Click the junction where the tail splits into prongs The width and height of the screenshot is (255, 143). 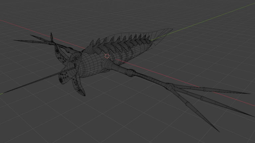170,86
